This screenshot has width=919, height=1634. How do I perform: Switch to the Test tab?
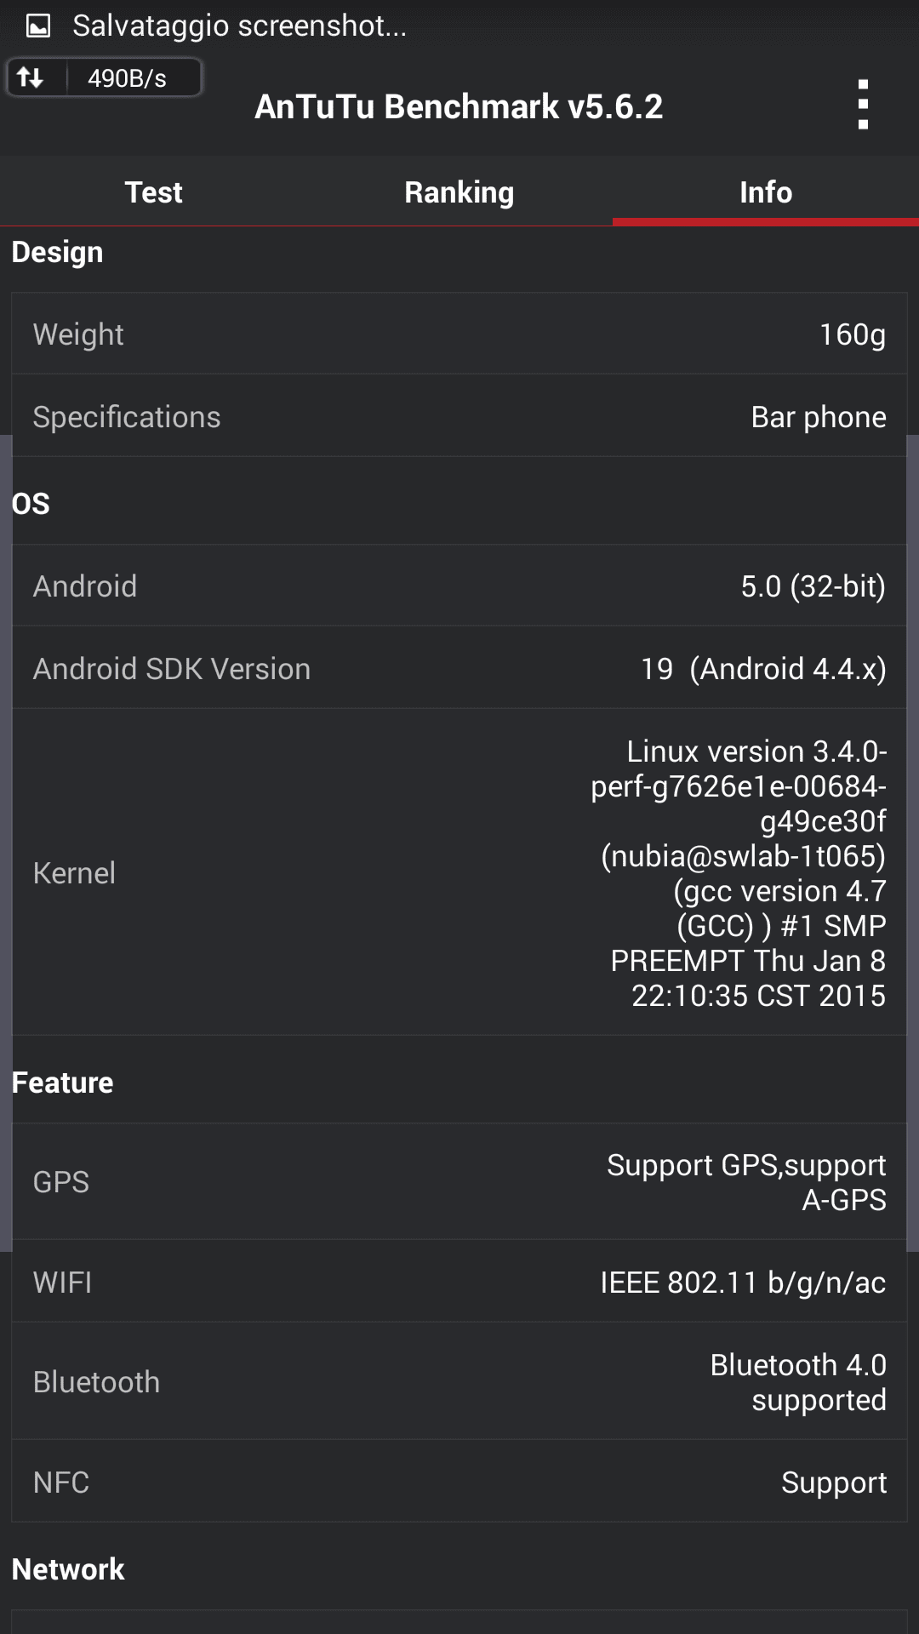tap(153, 192)
